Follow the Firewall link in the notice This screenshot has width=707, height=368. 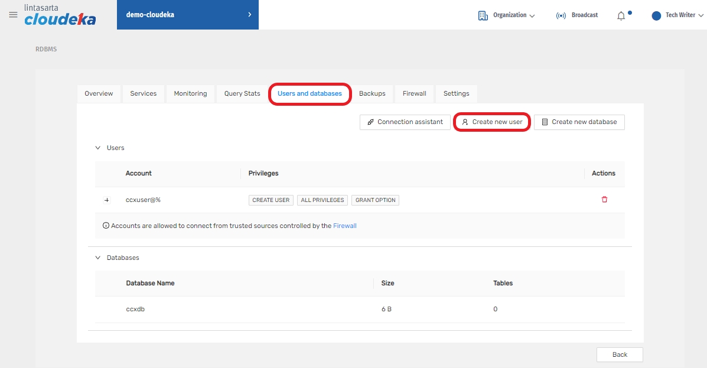pos(345,226)
